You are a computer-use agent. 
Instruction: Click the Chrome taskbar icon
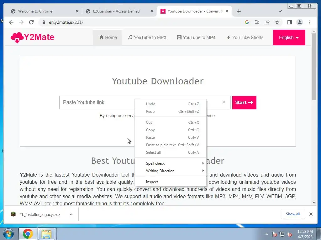pyautogui.click(x=28, y=234)
